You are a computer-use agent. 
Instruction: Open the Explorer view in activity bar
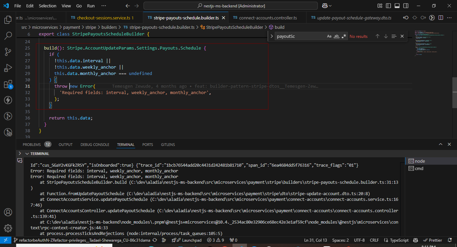8,20
